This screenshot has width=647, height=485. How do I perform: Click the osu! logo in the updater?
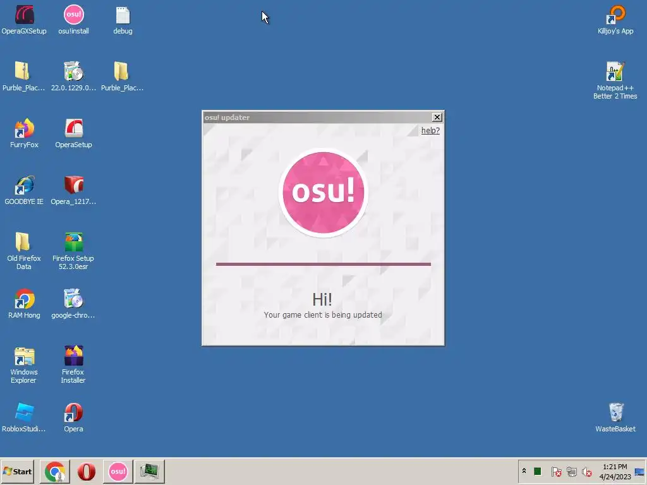(x=323, y=192)
